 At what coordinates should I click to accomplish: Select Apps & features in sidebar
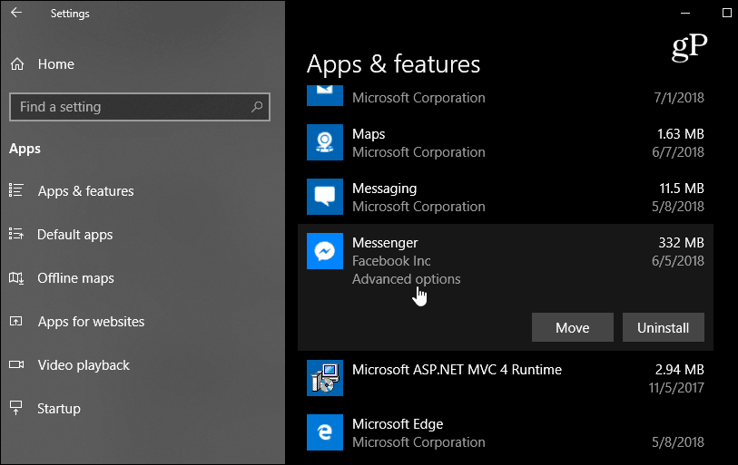[x=85, y=191]
